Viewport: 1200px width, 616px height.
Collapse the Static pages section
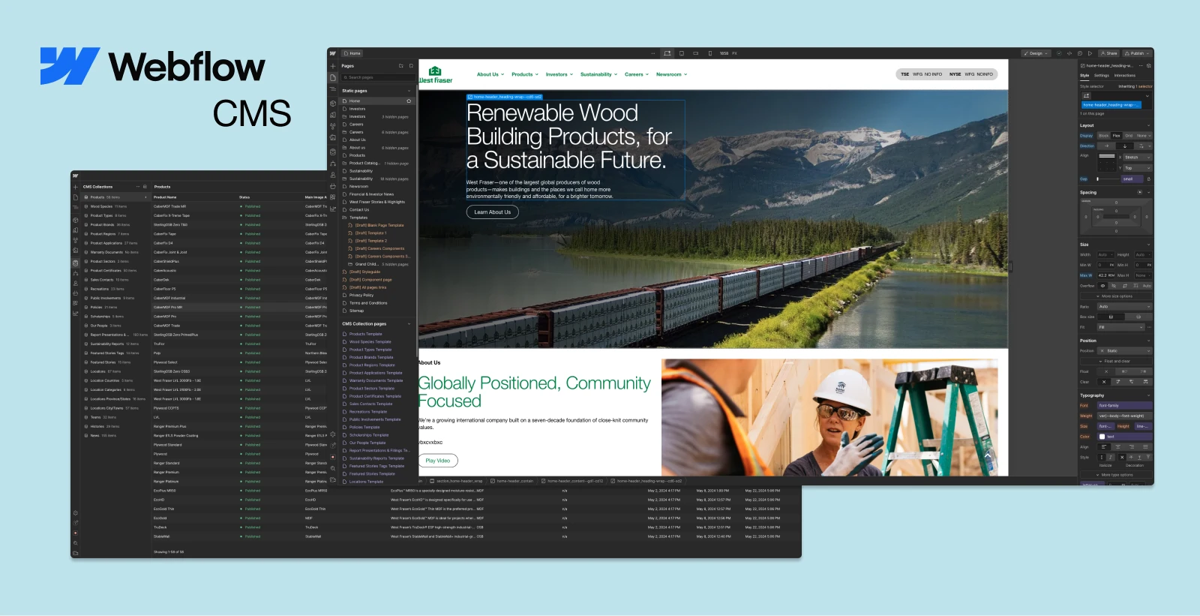click(409, 91)
